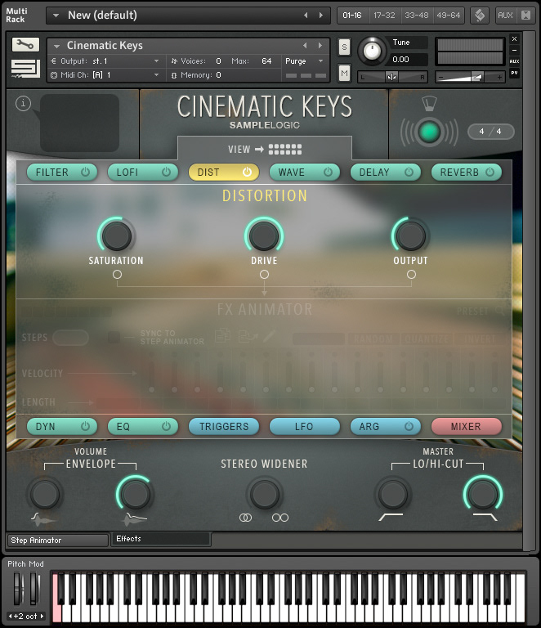Minimize instrument with the minus icon
The image size is (541, 628).
514,50
